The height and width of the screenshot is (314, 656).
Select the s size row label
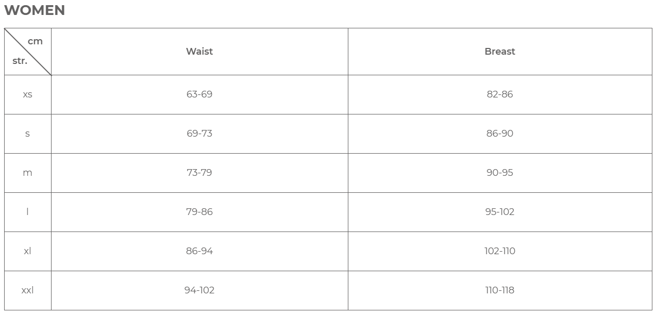[28, 134]
